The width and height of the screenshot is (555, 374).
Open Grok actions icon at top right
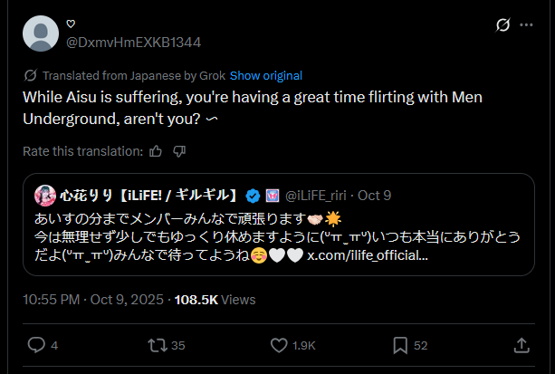tap(502, 25)
